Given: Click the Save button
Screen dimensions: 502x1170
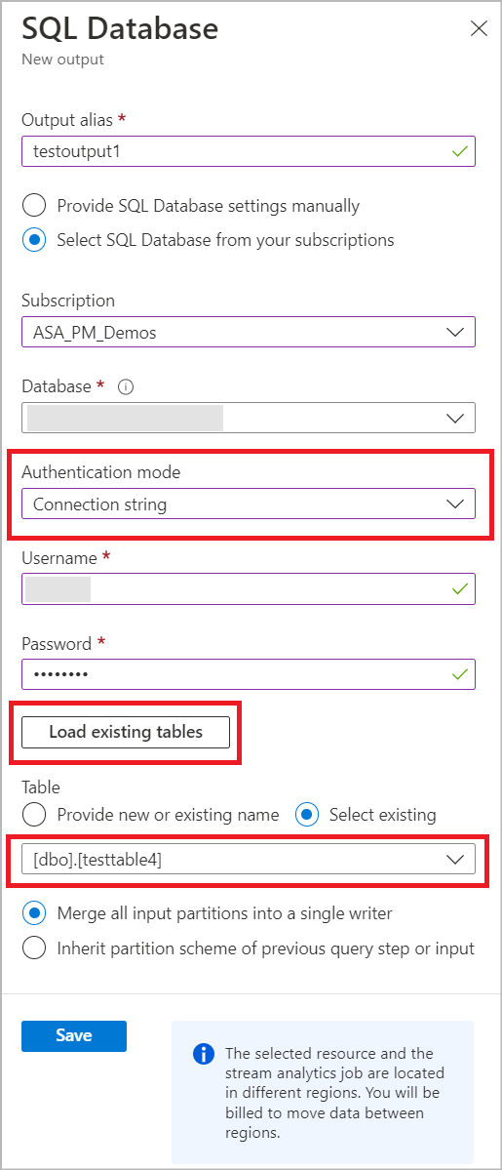Looking at the screenshot, I should coord(74,1035).
